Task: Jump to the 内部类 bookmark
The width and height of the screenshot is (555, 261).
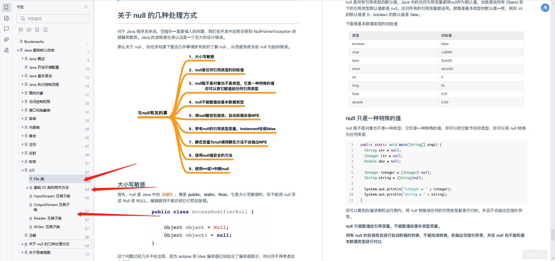Action: click(34, 128)
